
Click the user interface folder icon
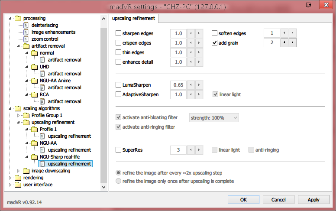pyautogui.click(x=18, y=185)
